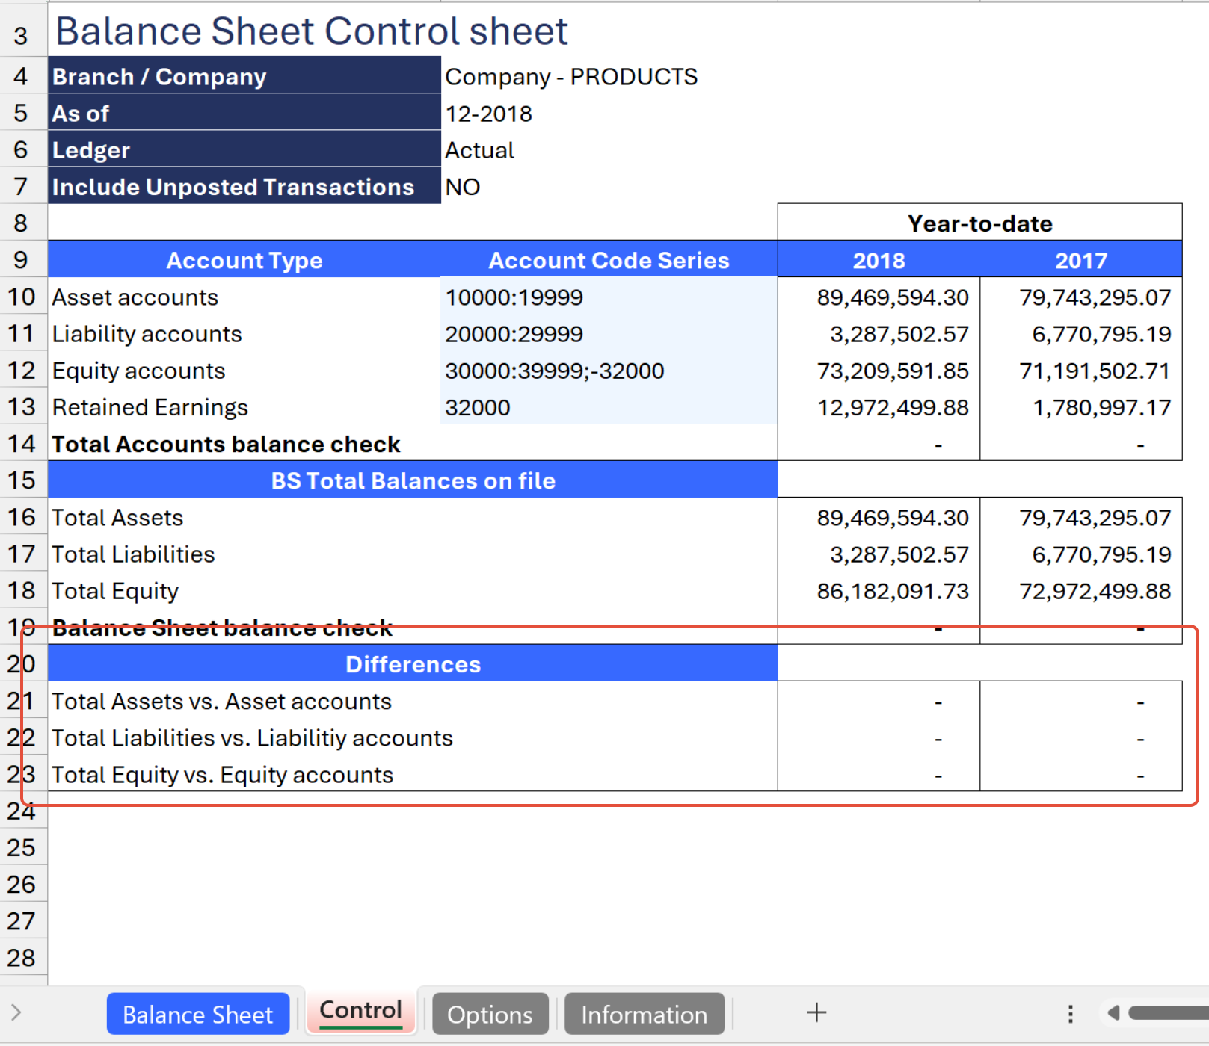Click the 'Liability accounts' cell

point(244,333)
